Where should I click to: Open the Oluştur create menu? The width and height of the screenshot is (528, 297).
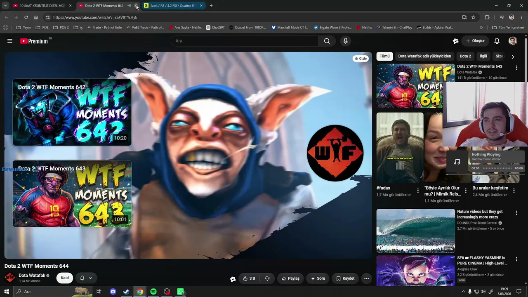[475, 41]
